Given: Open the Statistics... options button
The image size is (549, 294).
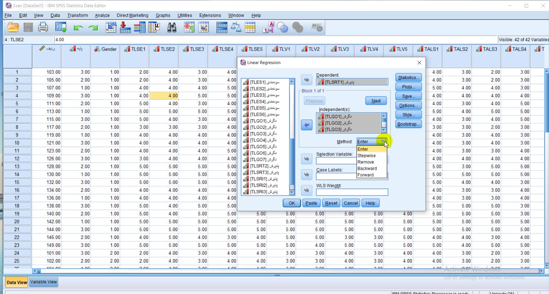Looking at the screenshot, I should (408, 78).
